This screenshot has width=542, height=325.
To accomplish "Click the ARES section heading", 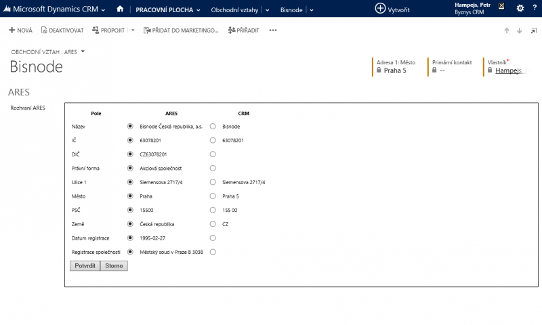I will (19, 92).
